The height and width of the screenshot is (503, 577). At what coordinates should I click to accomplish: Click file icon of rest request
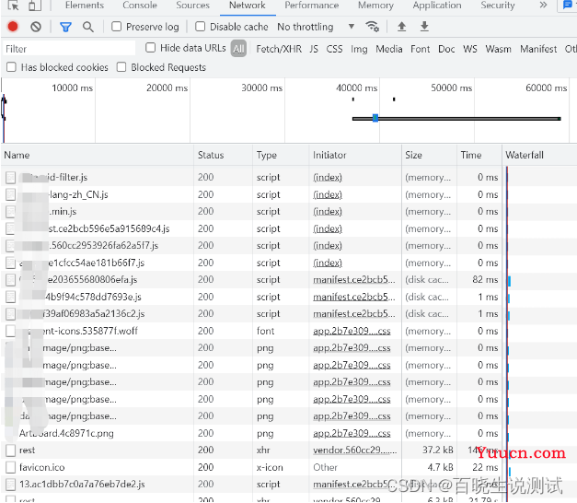(11, 450)
